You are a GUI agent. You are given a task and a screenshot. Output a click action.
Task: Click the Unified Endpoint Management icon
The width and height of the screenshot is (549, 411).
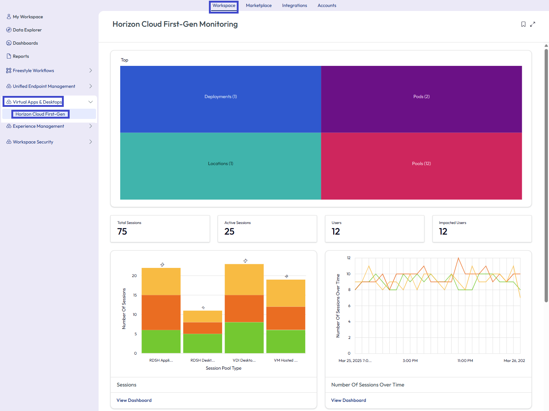9,86
